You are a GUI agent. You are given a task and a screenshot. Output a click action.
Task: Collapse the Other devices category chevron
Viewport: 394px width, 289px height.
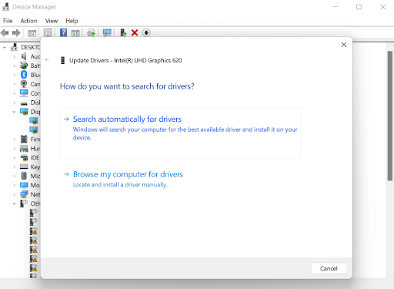[15, 203]
